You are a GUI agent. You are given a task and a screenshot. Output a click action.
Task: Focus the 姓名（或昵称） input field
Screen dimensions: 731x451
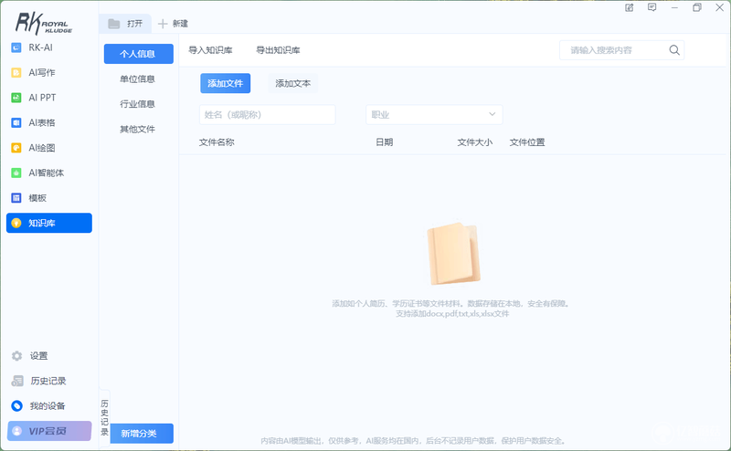click(267, 115)
